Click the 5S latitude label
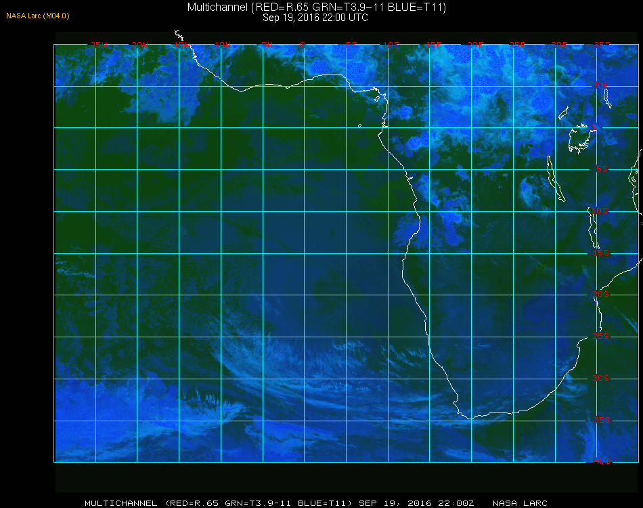 tap(602, 169)
